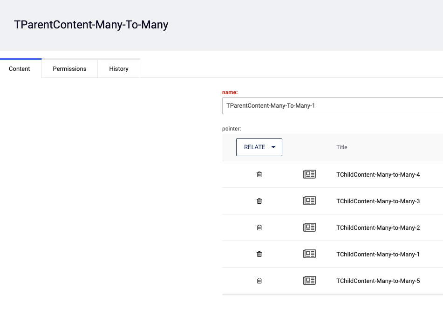Switch to the History tab
Image resolution: width=443 pixels, height=310 pixels.
click(119, 69)
